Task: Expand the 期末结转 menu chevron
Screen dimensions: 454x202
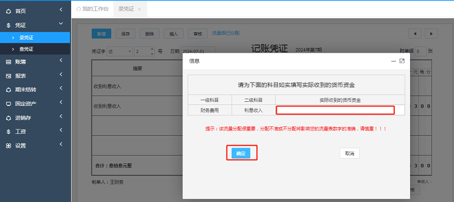Action: [x=61, y=88]
